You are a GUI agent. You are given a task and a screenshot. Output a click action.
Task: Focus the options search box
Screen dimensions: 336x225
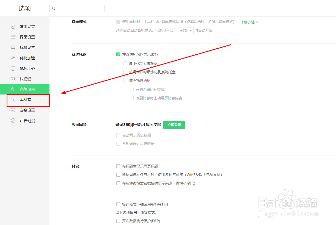77,9
